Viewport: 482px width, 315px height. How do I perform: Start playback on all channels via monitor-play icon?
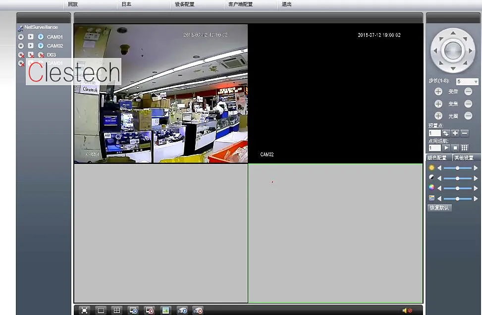(133, 310)
